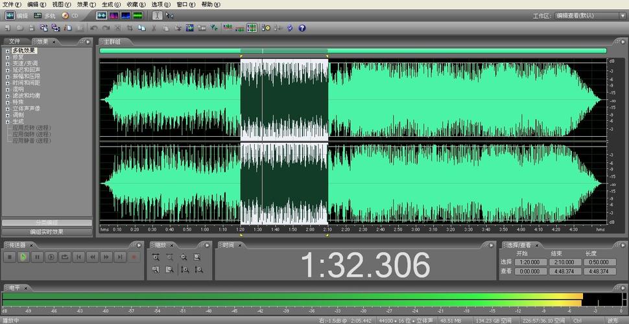The height and width of the screenshot is (324, 629).
Task: Stop playback in the transport panel
Action: click(x=10, y=257)
